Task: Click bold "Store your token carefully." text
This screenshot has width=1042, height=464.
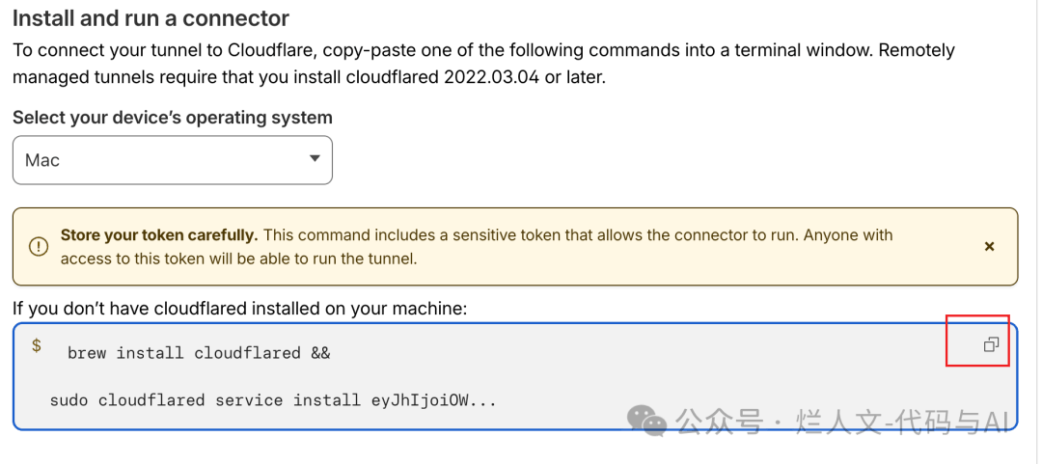Action: (159, 234)
